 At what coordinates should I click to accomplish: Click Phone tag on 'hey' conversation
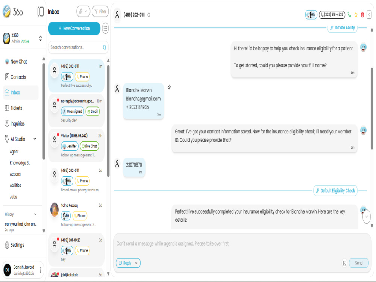pyautogui.click(x=82, y=250)
